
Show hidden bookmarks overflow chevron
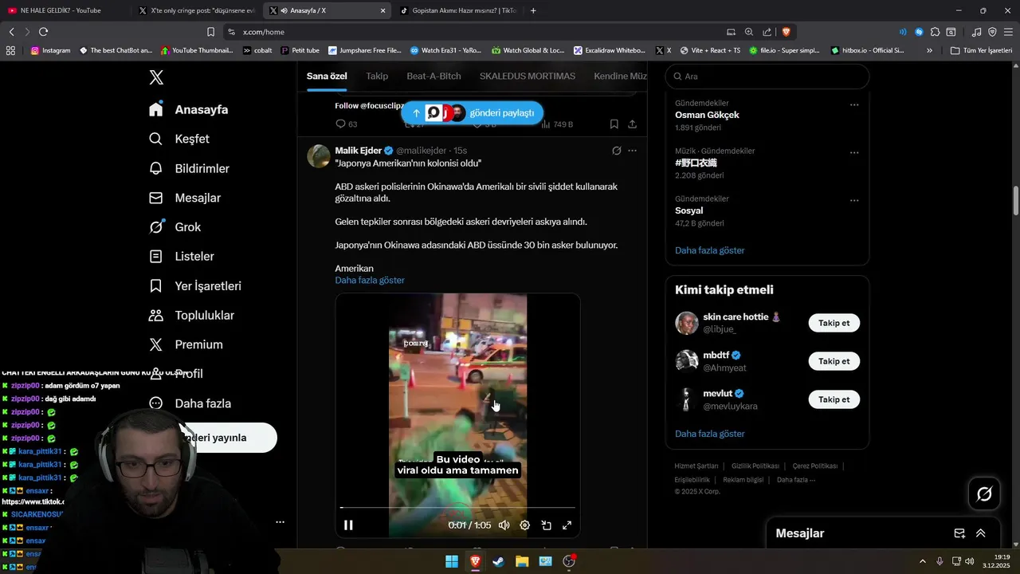[929, 50]
